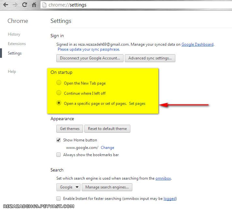
Task: Click the 'Appearance' section heading
Action: point(62,119)
